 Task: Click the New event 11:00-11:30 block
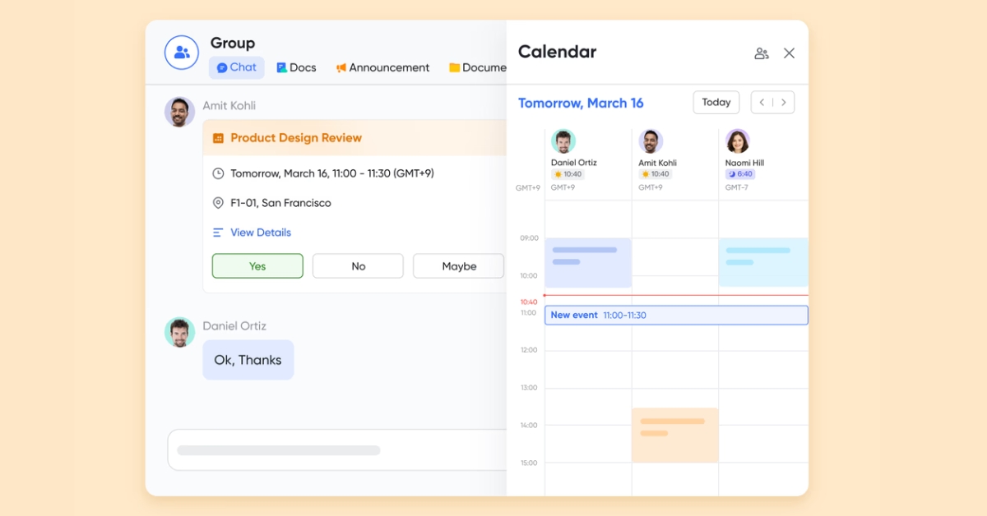tap(676, 316)
